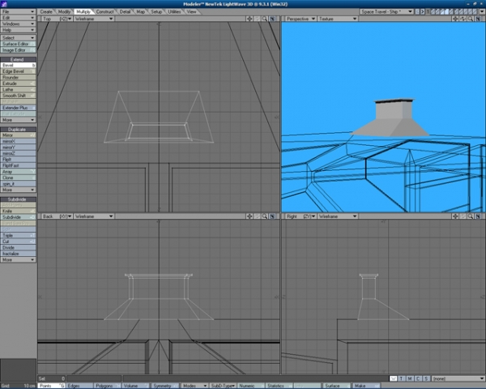Viewport: 486px width, 389px height.
Task: Switch to the Modify tab
Action: point(64,11)
